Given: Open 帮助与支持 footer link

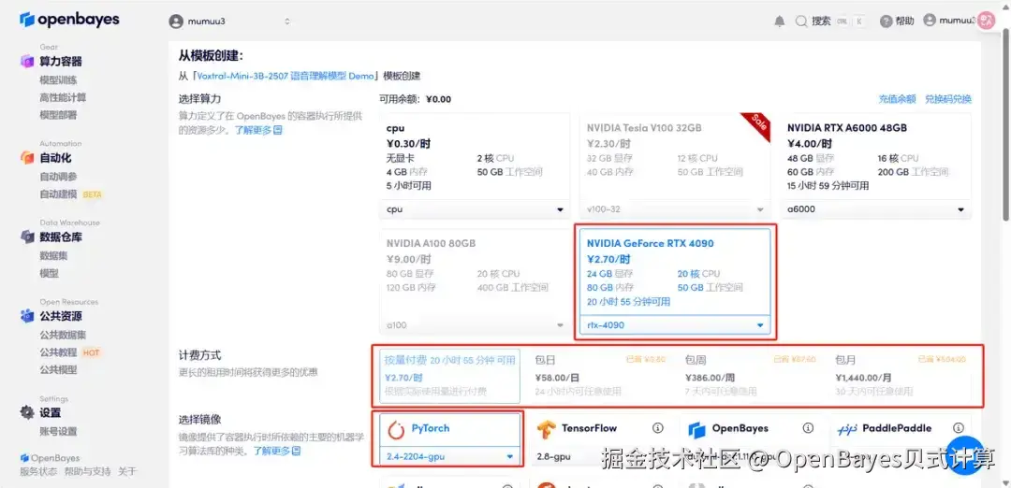Looking at the screenshot, I should [87, 471].
